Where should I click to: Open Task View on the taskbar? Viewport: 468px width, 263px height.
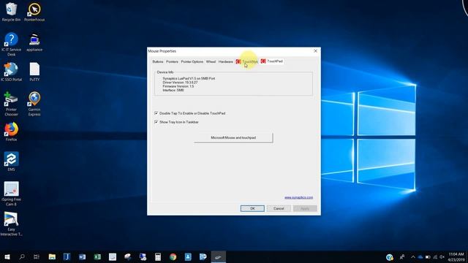coord(37,256)
